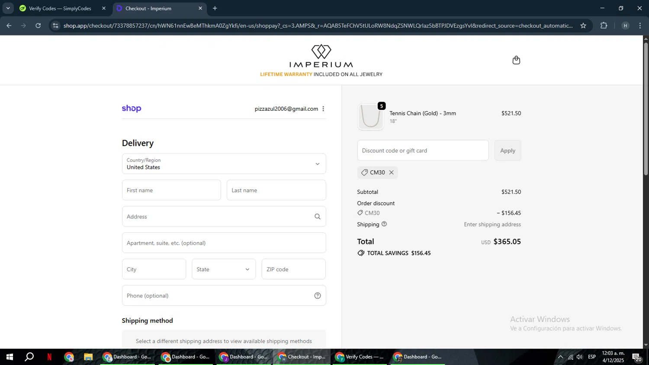Open File Explorer from the taskbar
The height and width of the screenshot is (365, 649).
88,357
